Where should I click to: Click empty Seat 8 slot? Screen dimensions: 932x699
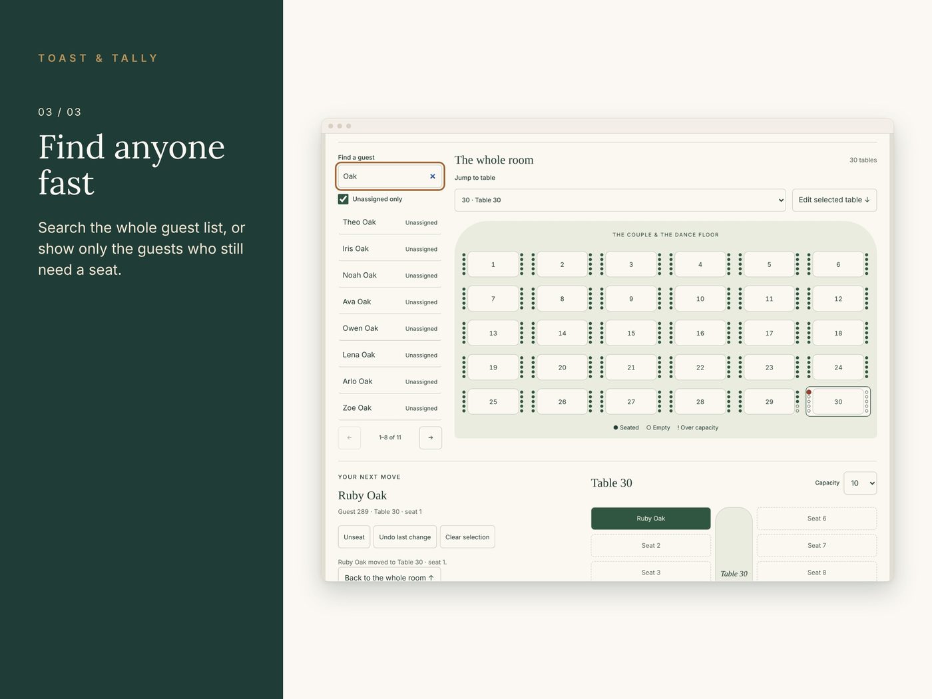point(817,572)
